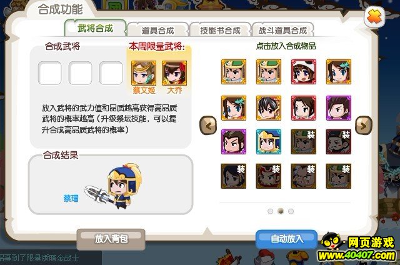The width and height of the screenshot is (400, 265).
Task: Click the 放入背包 button
Action: [111, 239]
